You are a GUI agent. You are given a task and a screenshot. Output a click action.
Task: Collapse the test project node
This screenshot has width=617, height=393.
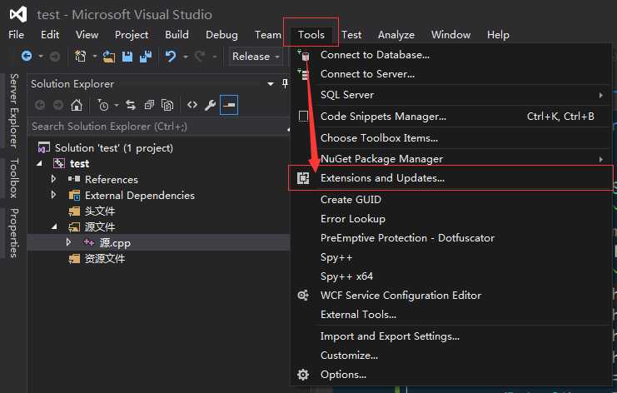39,163
